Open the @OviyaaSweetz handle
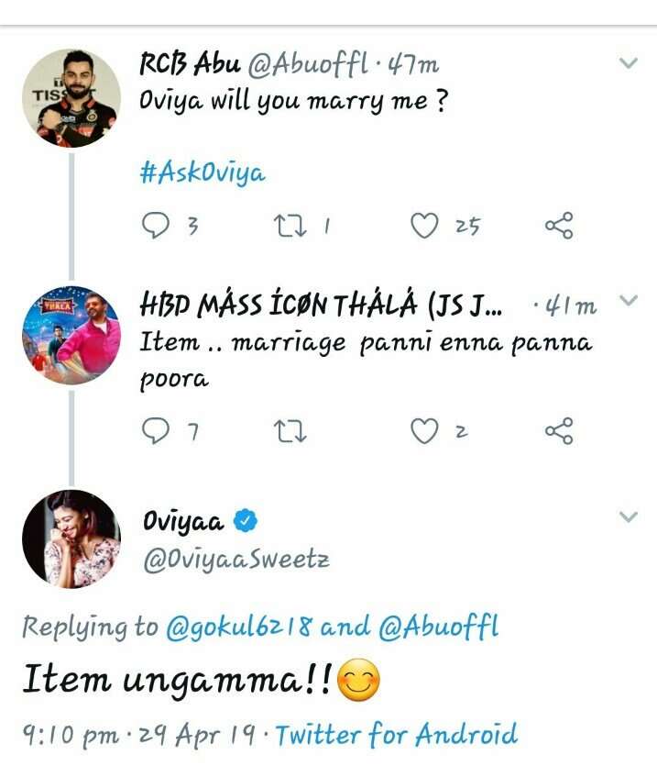The width and height of the screenshot is (657, 766). click(235, 560)
